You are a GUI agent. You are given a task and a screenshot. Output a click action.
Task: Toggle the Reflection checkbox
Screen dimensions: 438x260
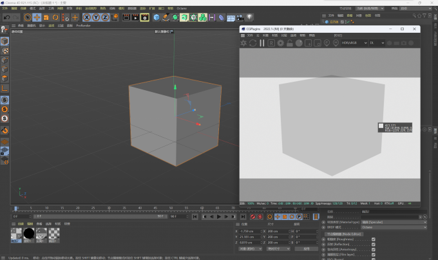point(374,245)
